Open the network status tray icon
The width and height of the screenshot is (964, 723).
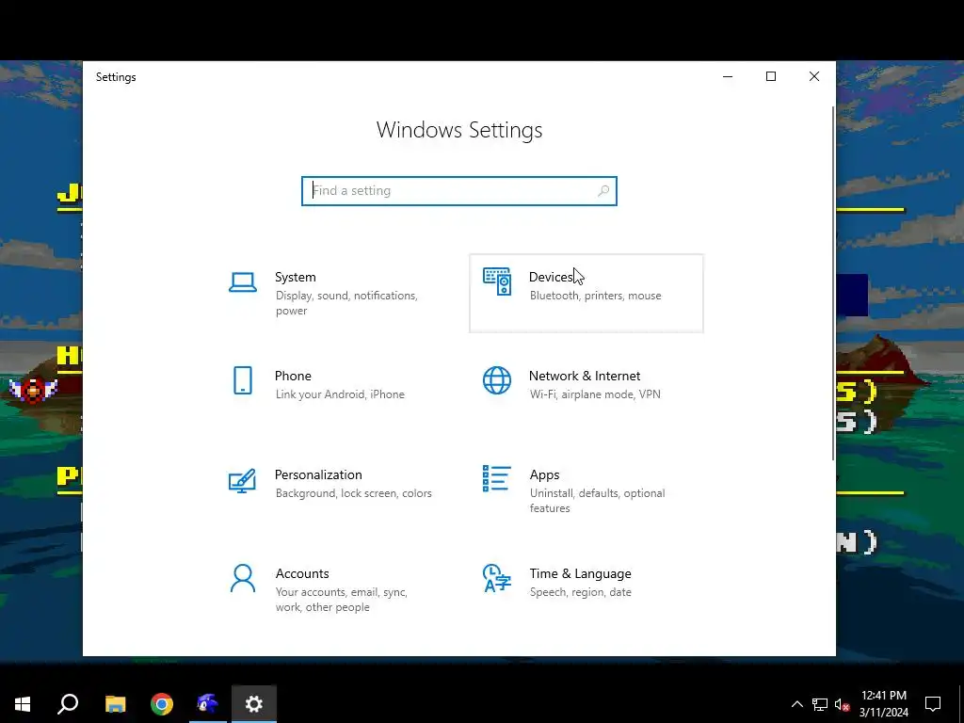[x=820, y=704]
